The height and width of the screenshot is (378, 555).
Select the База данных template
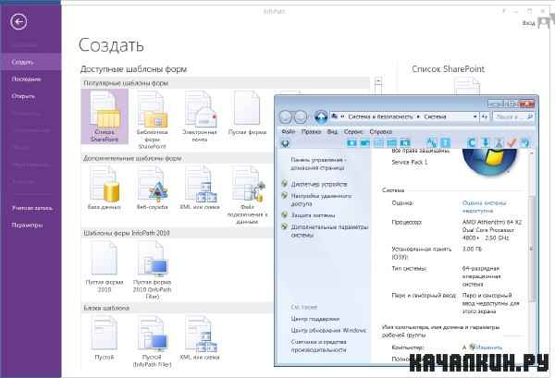point(105,189)
